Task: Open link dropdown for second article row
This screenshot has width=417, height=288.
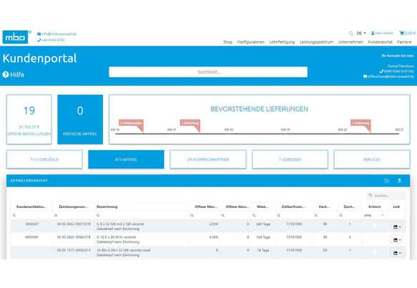Action: coord(397,240)
